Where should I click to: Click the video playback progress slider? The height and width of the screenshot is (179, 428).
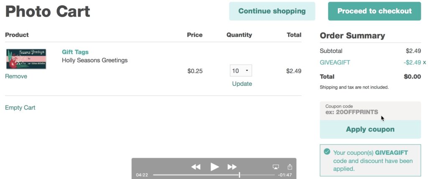[214, 175]
